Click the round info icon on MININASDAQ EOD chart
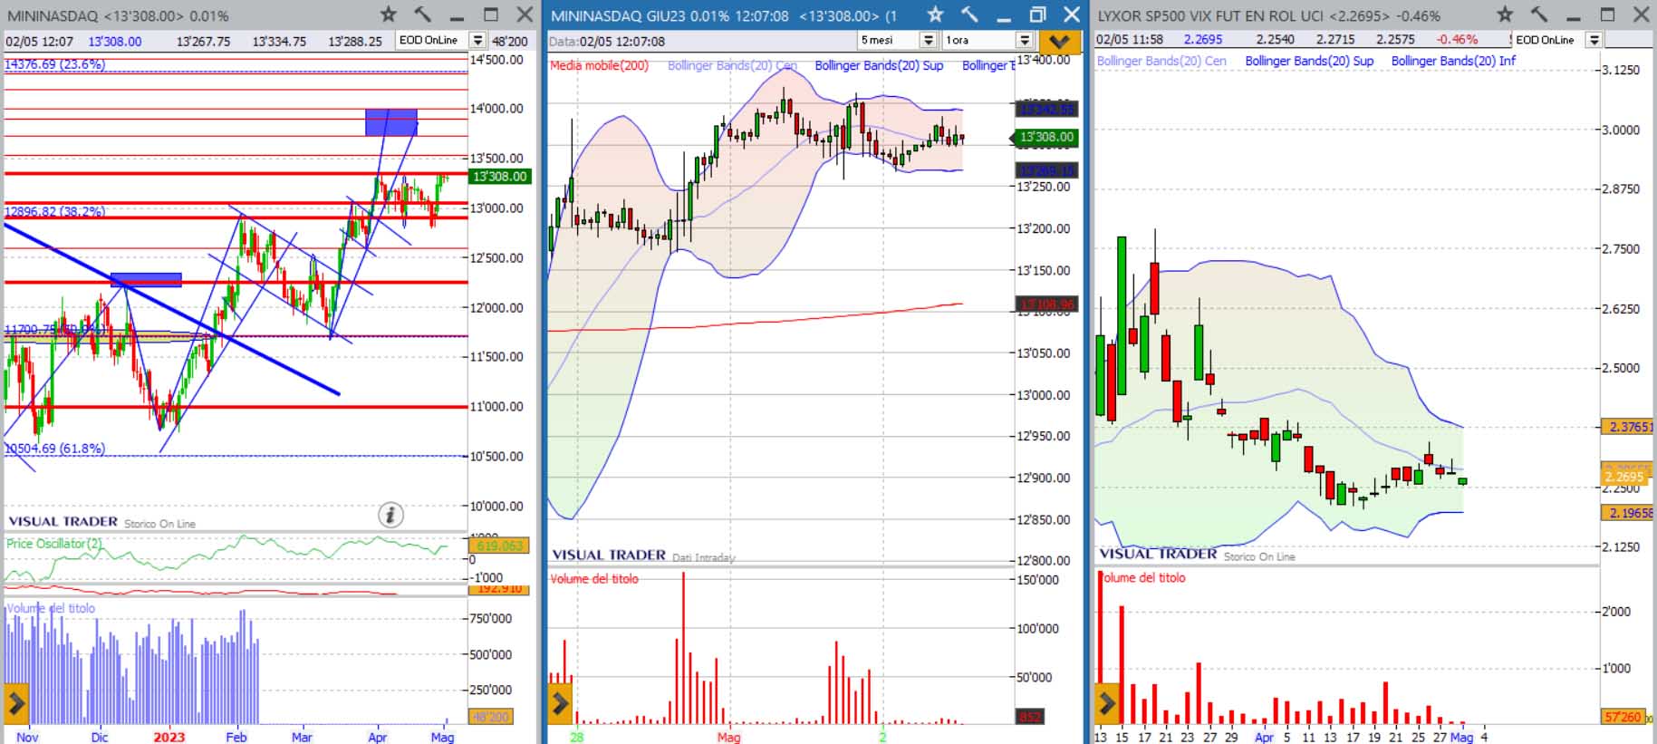 390,515
